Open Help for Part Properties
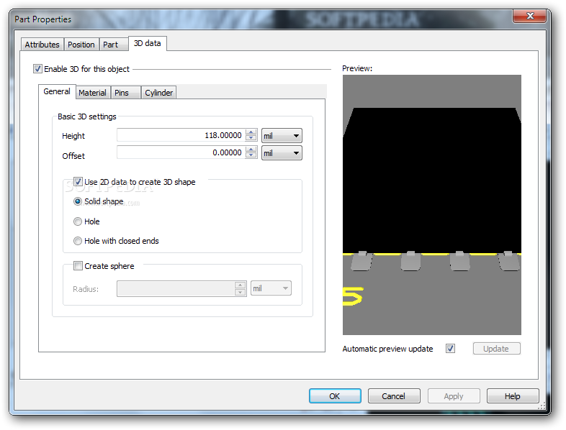This screenshot has width=566, height=430. (x=513, y=396)
